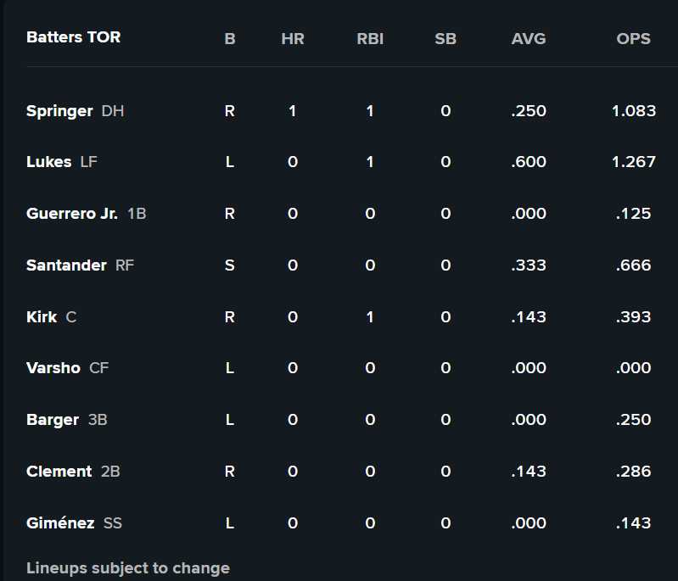678x581 pixels.
Task: Select Clement player name
Action: pyautogui.click(x=59, y=472)
